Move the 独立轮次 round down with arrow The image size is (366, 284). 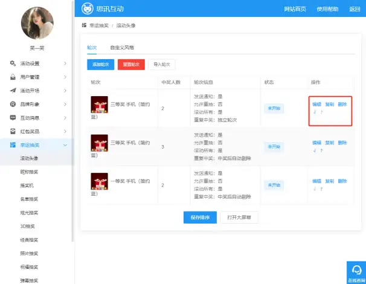[315, 112]
